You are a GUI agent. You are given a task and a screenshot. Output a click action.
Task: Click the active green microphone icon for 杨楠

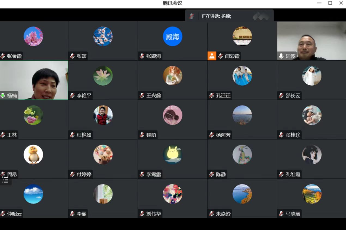[x=3, y=95]
